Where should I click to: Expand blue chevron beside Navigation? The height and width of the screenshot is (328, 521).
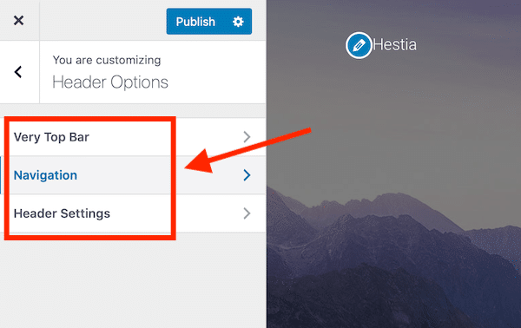coord(247,175)
